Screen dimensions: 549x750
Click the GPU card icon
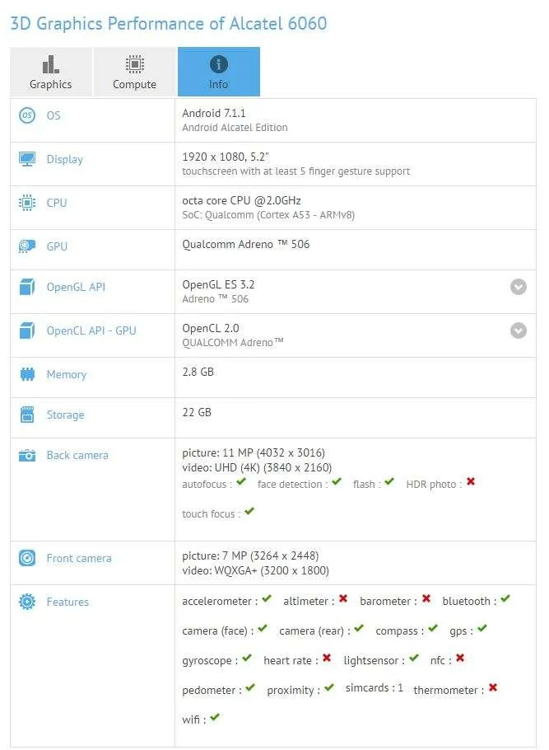tap(27, 246)
